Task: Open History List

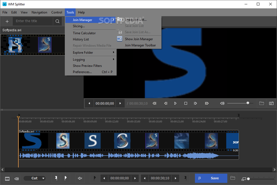Action: click(x=91, y=39)
